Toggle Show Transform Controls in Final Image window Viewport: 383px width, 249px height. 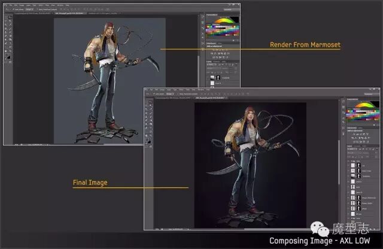click(178, 94)
